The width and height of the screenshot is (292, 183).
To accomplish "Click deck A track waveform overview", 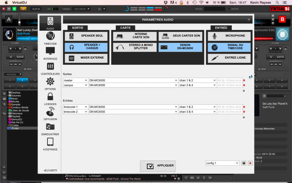I will pos(27,38).
